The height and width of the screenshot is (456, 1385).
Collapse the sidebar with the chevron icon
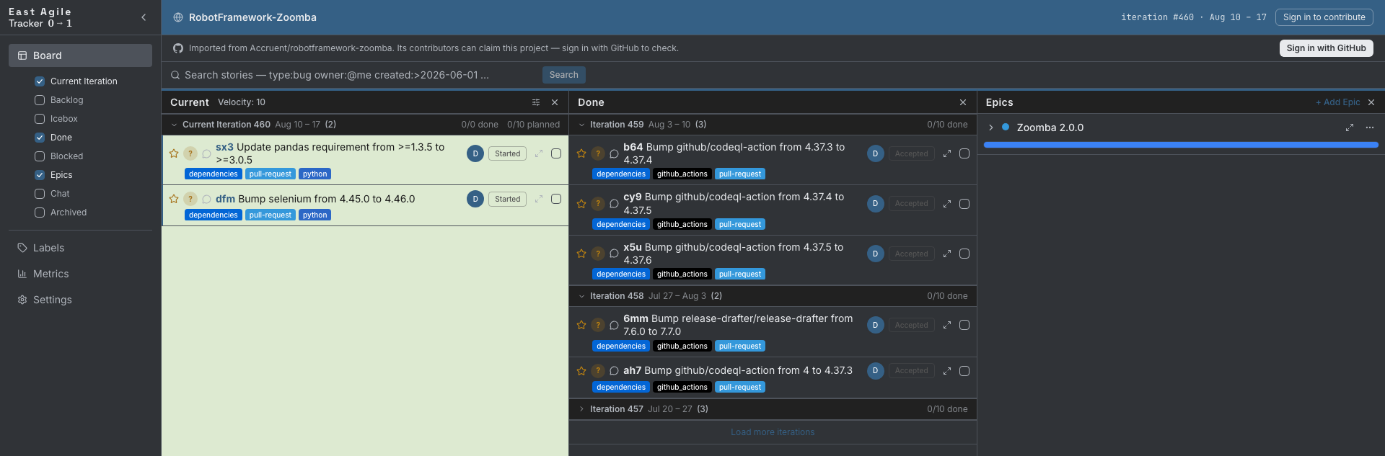point(144,17)
